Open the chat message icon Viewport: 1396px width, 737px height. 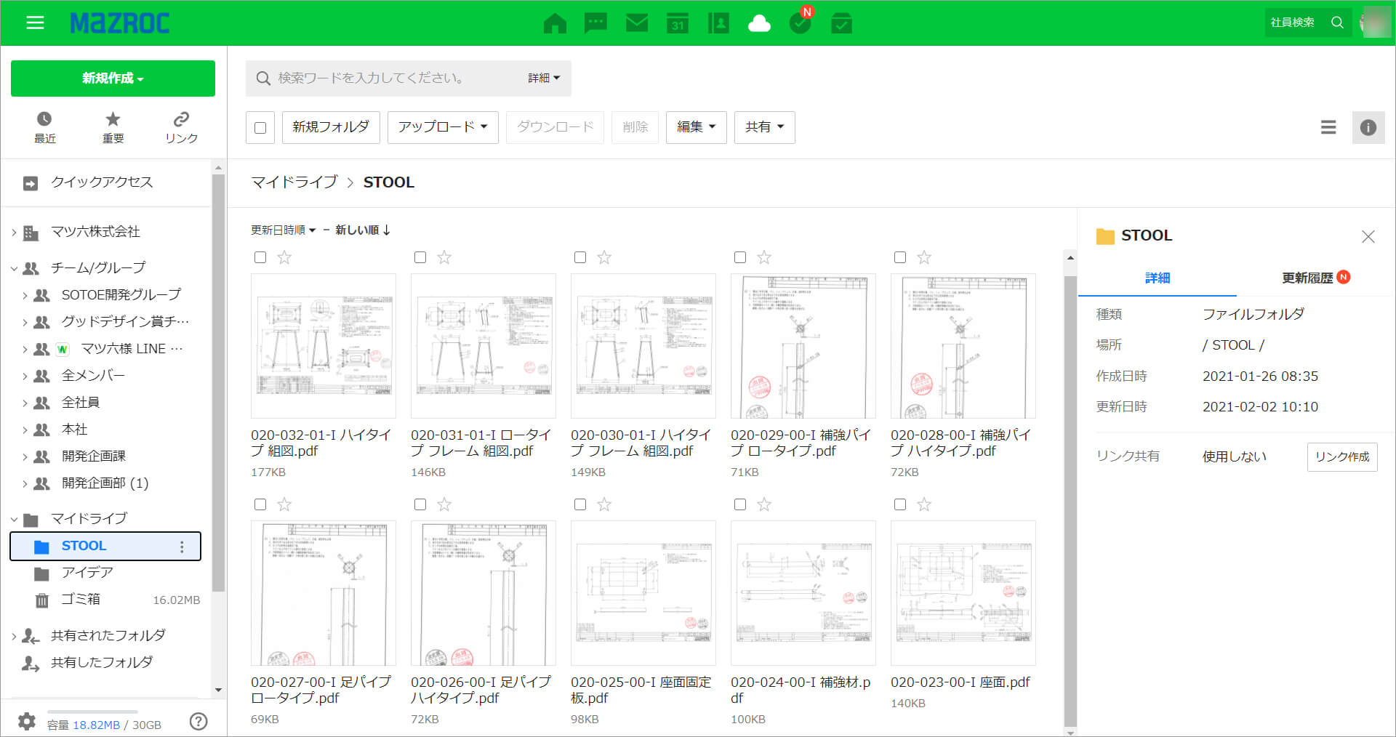(595, 23)
